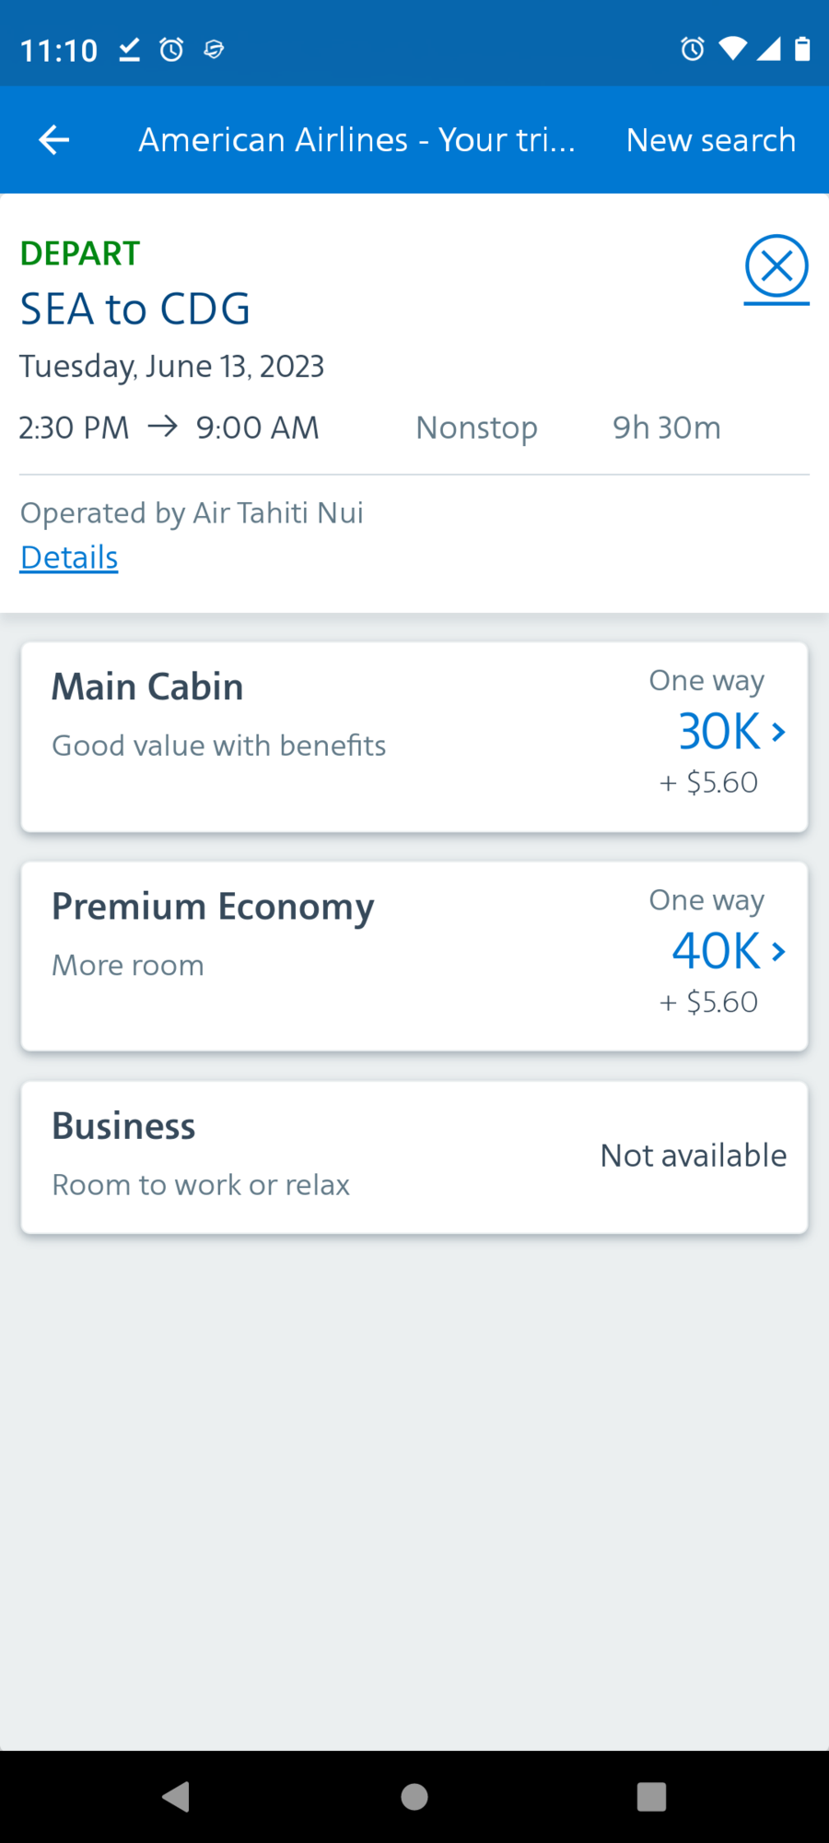The width and height of the screenshot is (829, 1843).
Task: Click the Not available Business label
Action: [x=693, y=1156]
